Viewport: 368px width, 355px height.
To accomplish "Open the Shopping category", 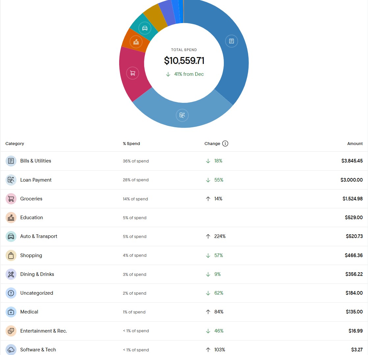I will click(184, 255).
